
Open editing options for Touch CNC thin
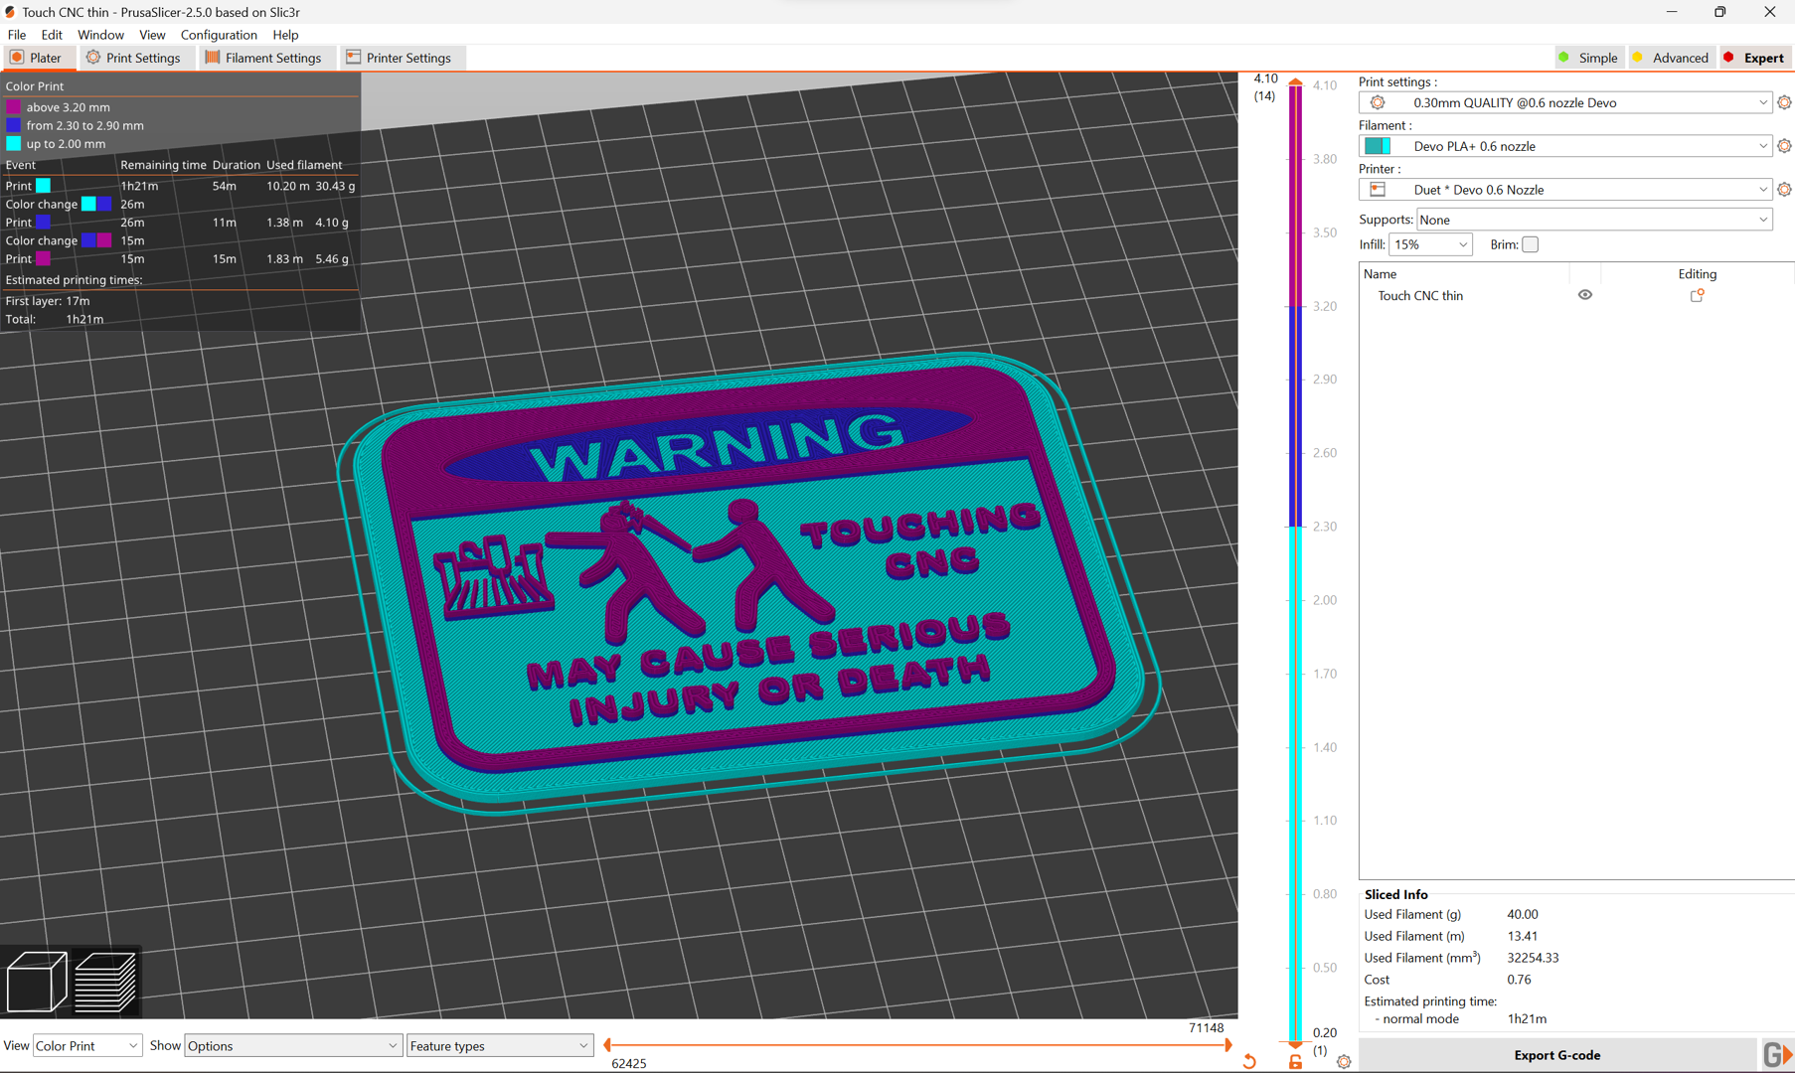pos(1697,295)
